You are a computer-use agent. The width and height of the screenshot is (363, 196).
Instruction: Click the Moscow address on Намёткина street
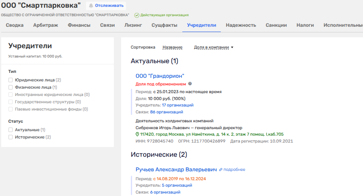212,134
